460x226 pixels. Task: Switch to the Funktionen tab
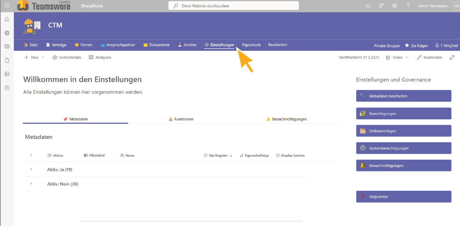181,119
